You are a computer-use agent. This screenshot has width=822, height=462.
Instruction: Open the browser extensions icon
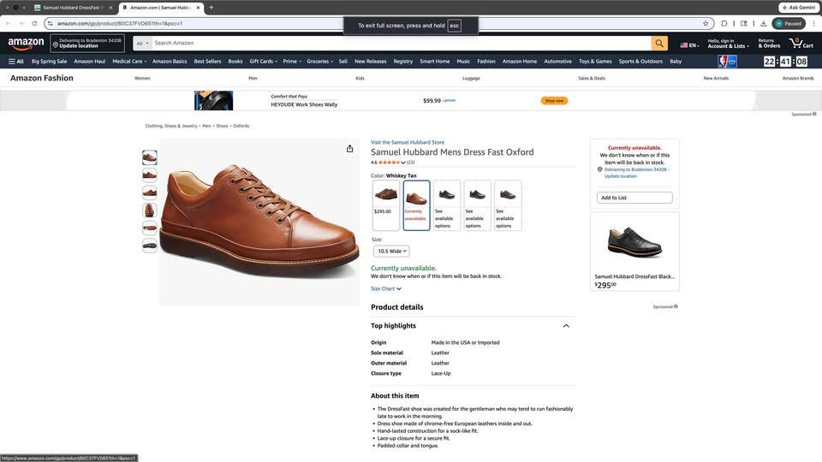coord(724,24)
